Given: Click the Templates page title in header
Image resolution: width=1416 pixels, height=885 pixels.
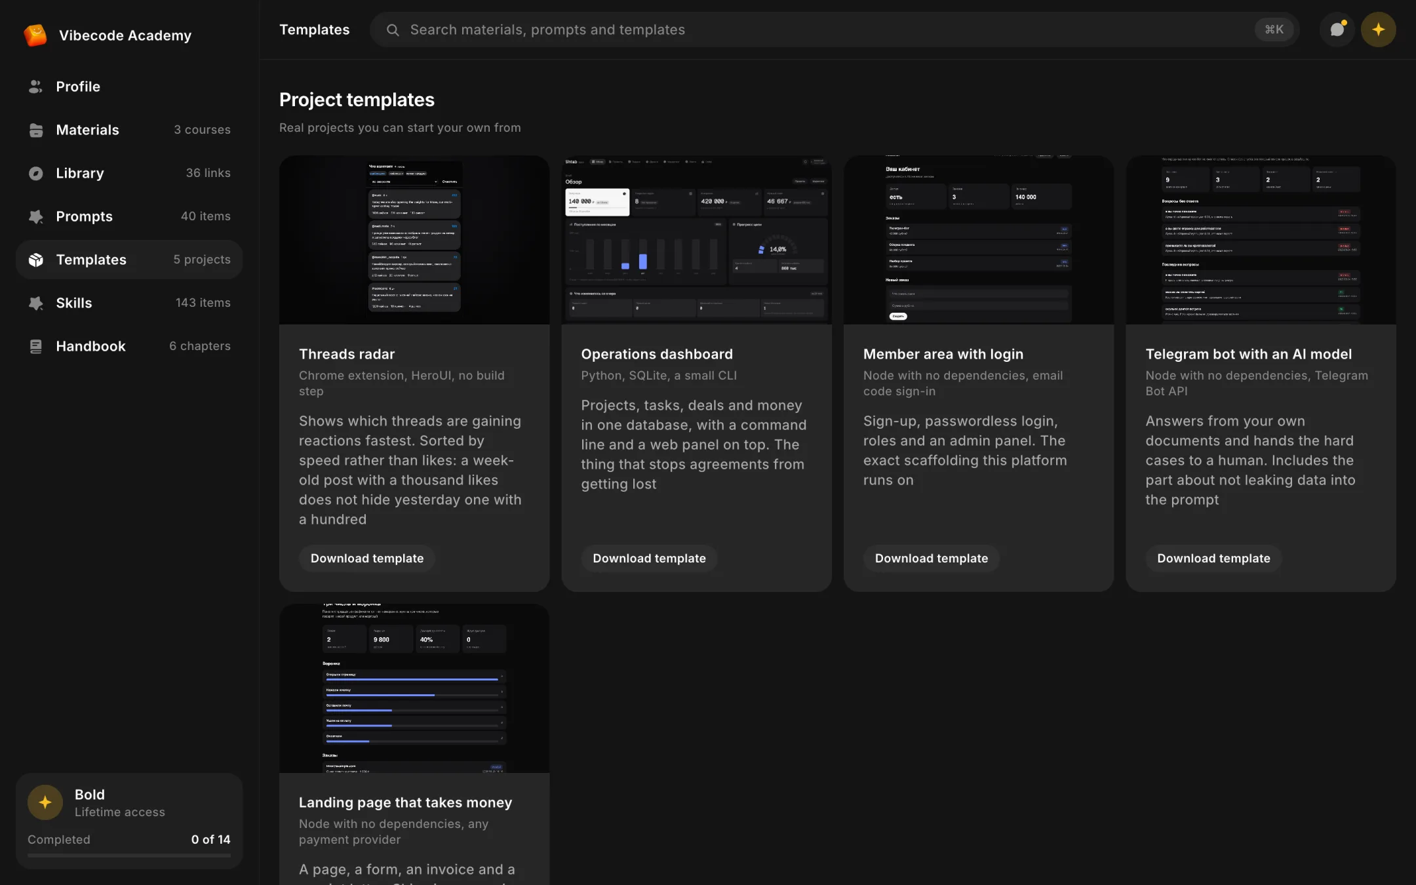Looking at the screenshot, I should tap(314, 29).
